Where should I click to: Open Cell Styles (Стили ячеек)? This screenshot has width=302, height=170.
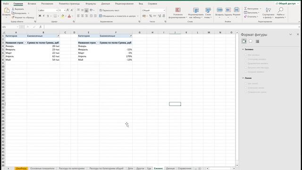tap(208, 13)
